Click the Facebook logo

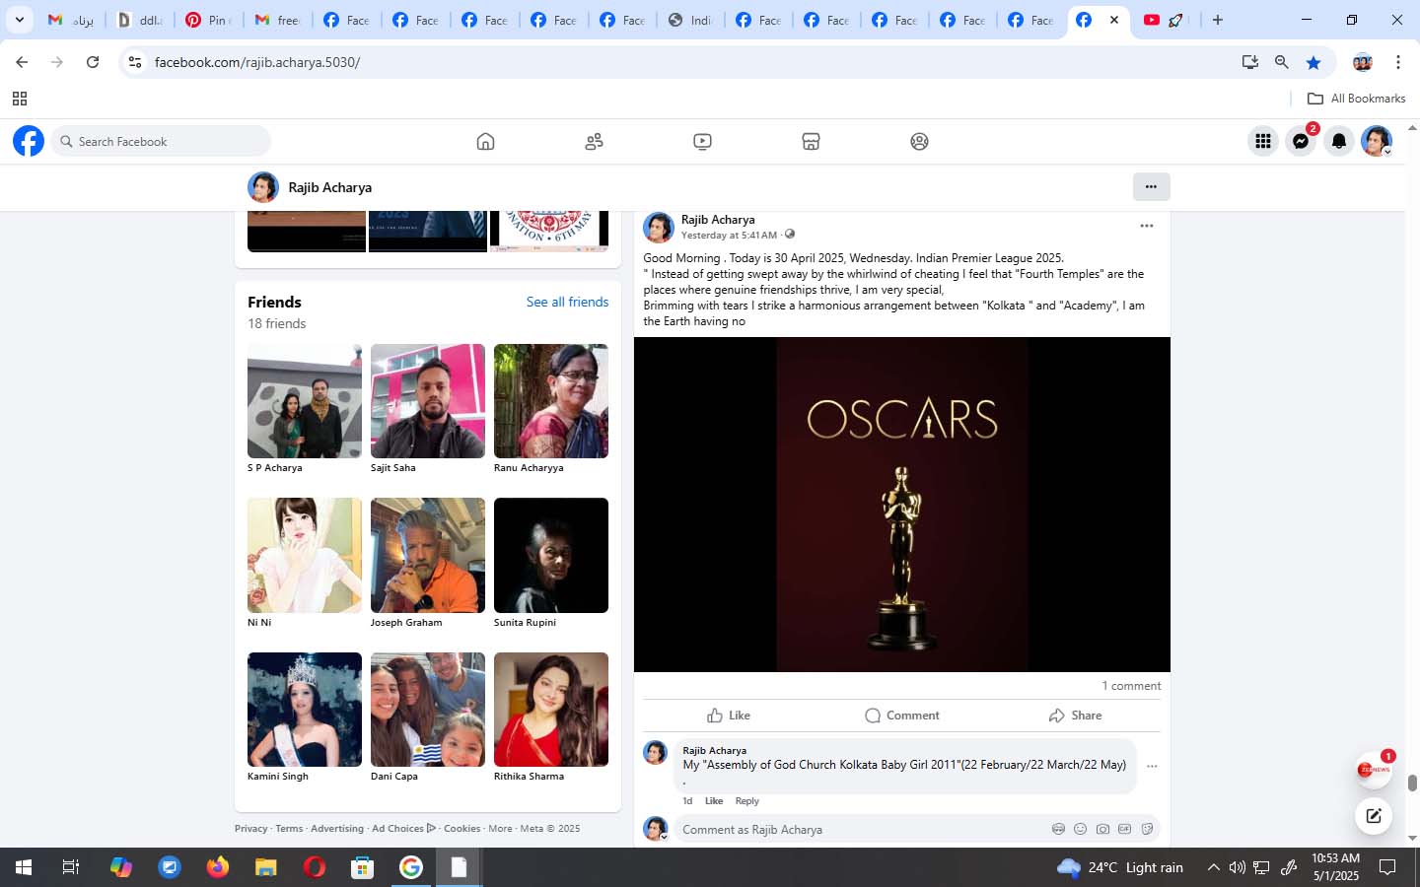29,141
